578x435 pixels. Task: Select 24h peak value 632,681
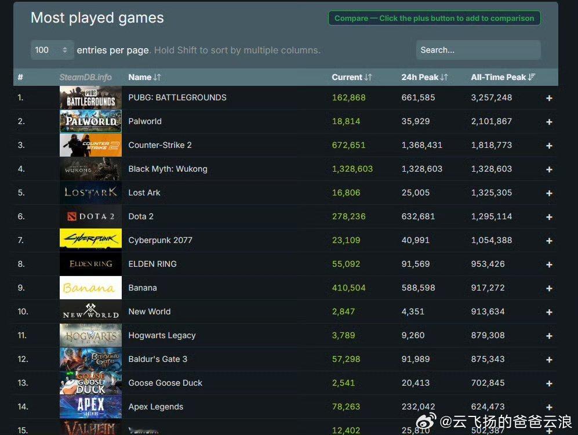point(418,216)
